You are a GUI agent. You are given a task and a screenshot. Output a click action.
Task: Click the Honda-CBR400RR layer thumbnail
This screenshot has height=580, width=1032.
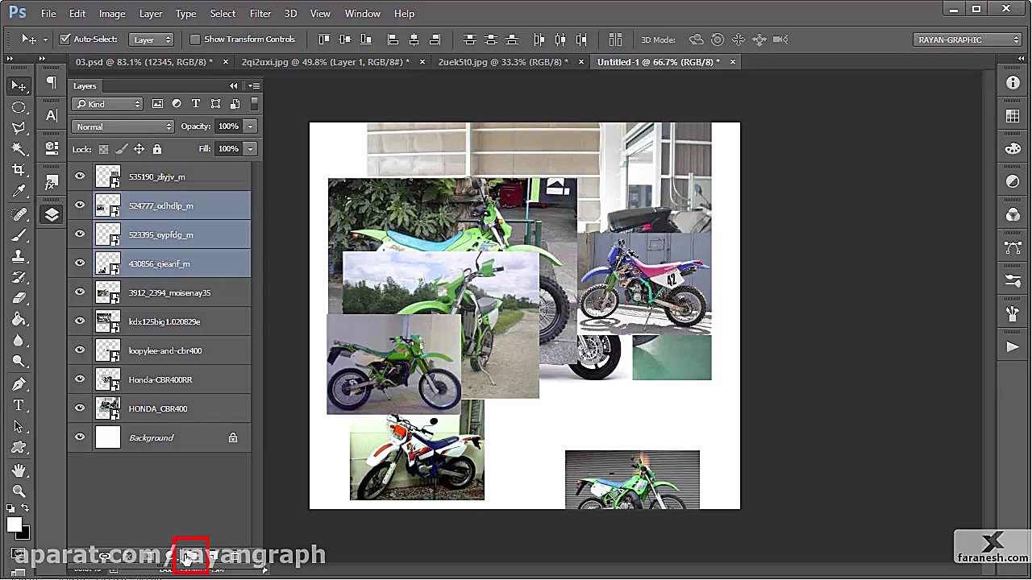[108, 379]
